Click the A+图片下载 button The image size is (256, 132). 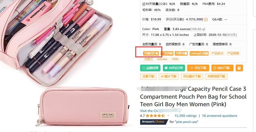[x=168, y=76]
